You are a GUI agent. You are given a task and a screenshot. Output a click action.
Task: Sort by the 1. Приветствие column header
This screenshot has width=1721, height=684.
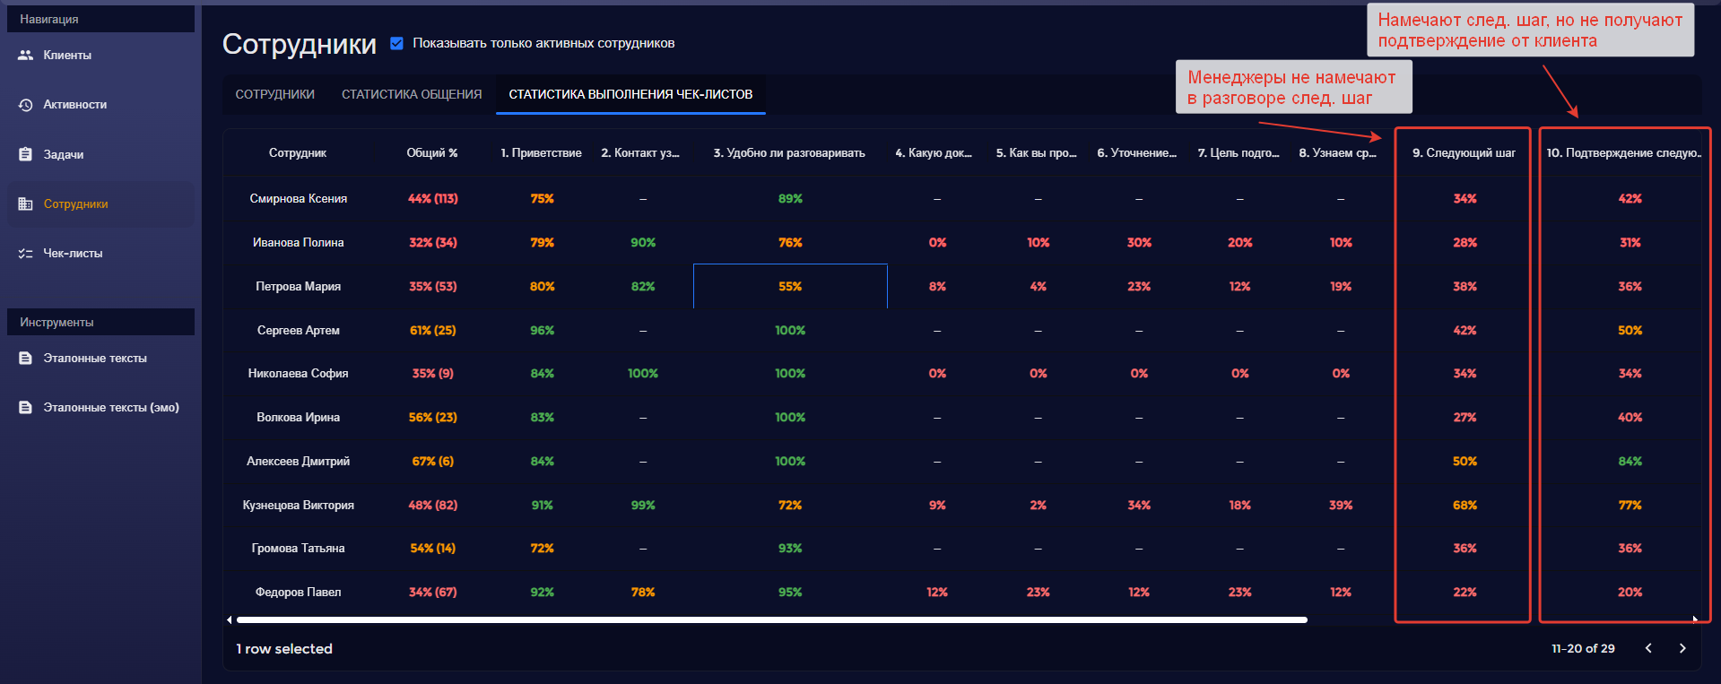[x=541, y=153]
